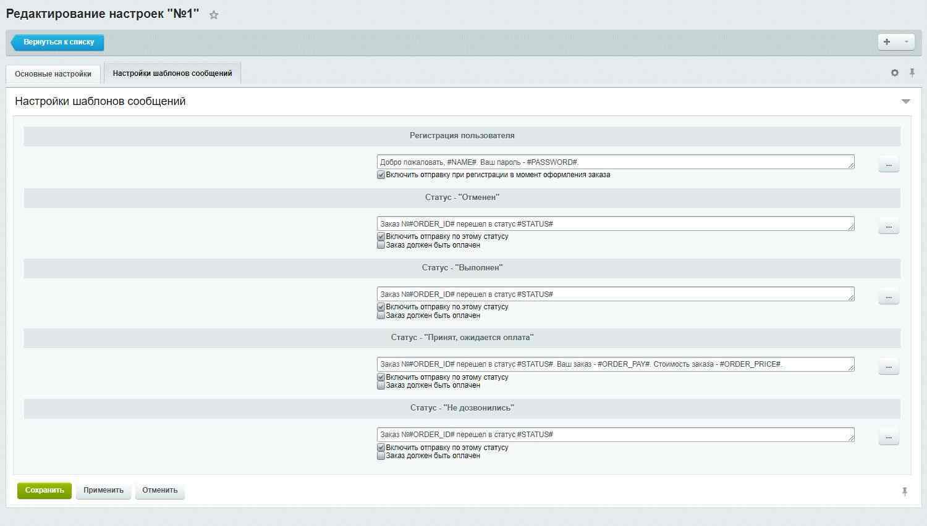Click the Статус - "Принят, ожидается оплата" header
Image resolution: width=927 pixels, height=526 pixels.
tap(462, 338)
